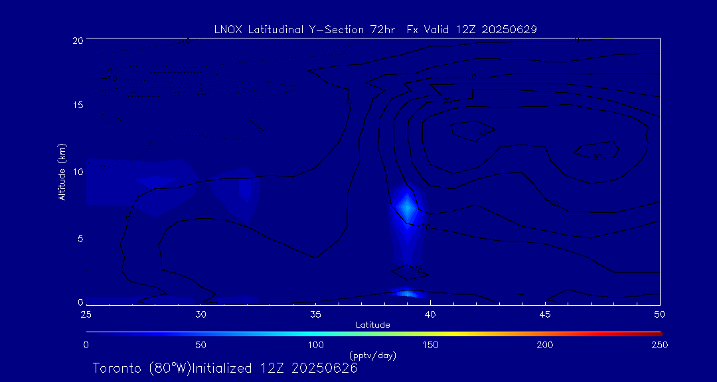Click the "Altitude (km)" y-axis label
717x382 pixels.
point(62,172)
